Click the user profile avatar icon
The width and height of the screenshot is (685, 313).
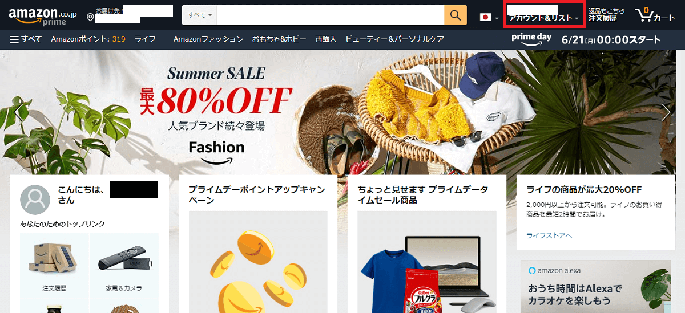(35, 199)
